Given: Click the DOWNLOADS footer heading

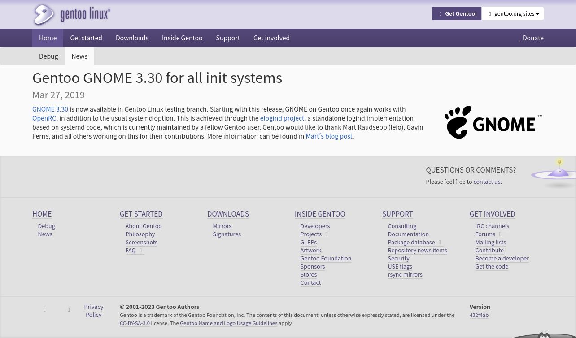Looking at the screenshot, I should 228,214.
